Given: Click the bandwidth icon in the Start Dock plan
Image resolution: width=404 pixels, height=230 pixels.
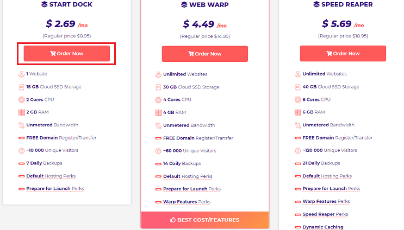Looking at the screenshot, I should (22, 125).
